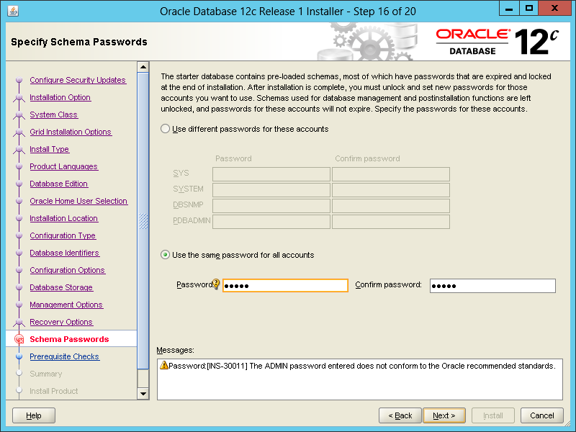Jump to the System Class step

(x=53, y=114)
